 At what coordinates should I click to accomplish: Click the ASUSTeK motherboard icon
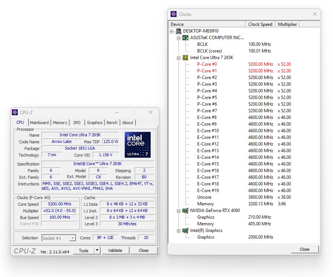pyautogui.click(x=185, y=38)
